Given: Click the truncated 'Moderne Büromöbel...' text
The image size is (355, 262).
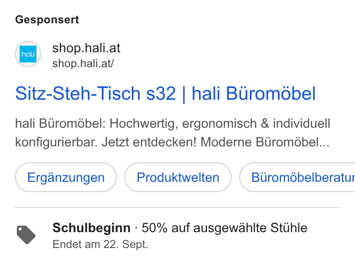Looking at the screenshot, I should pyautogui.click(x=265, y=142).
